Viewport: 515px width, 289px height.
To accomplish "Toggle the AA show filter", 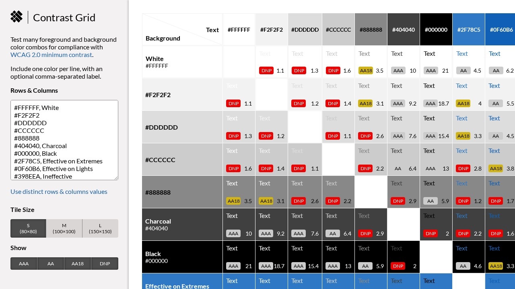I will 51,264.
